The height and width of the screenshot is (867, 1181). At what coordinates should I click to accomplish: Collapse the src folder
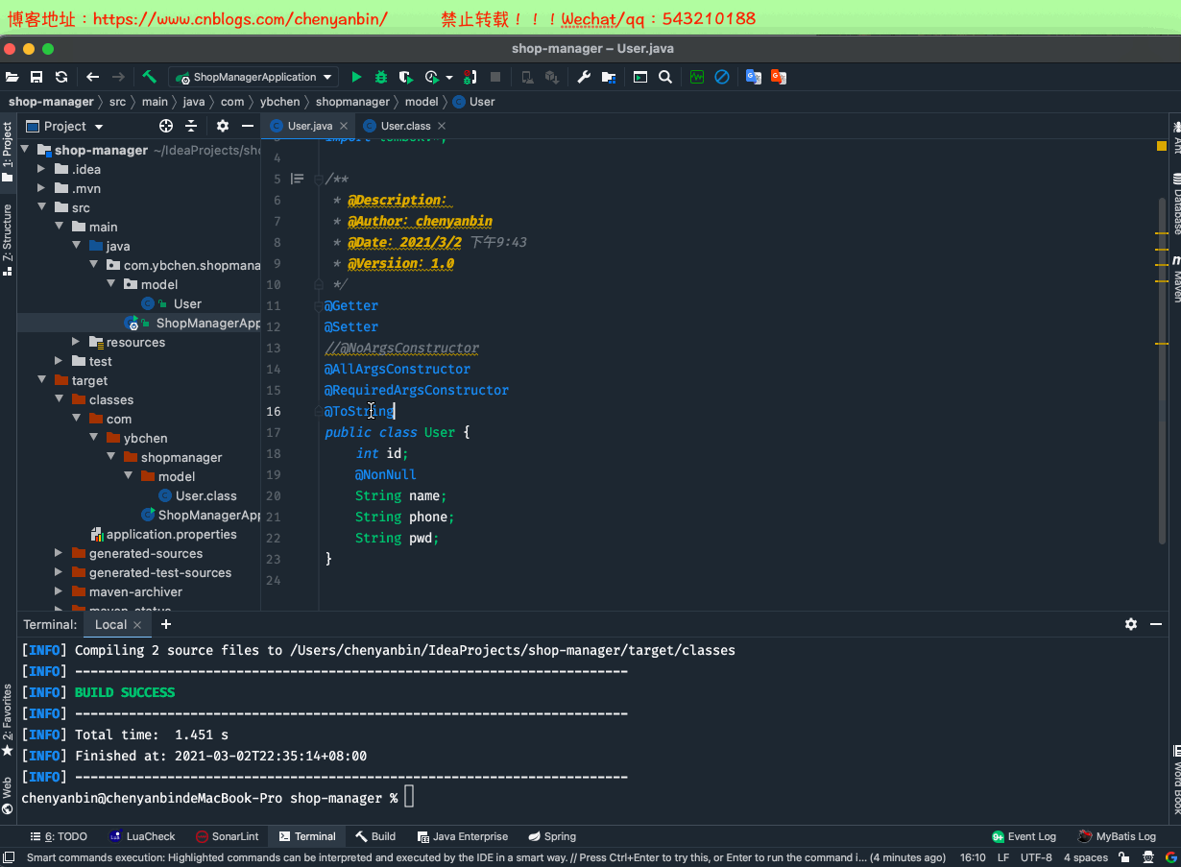click(x=42, y=207)
